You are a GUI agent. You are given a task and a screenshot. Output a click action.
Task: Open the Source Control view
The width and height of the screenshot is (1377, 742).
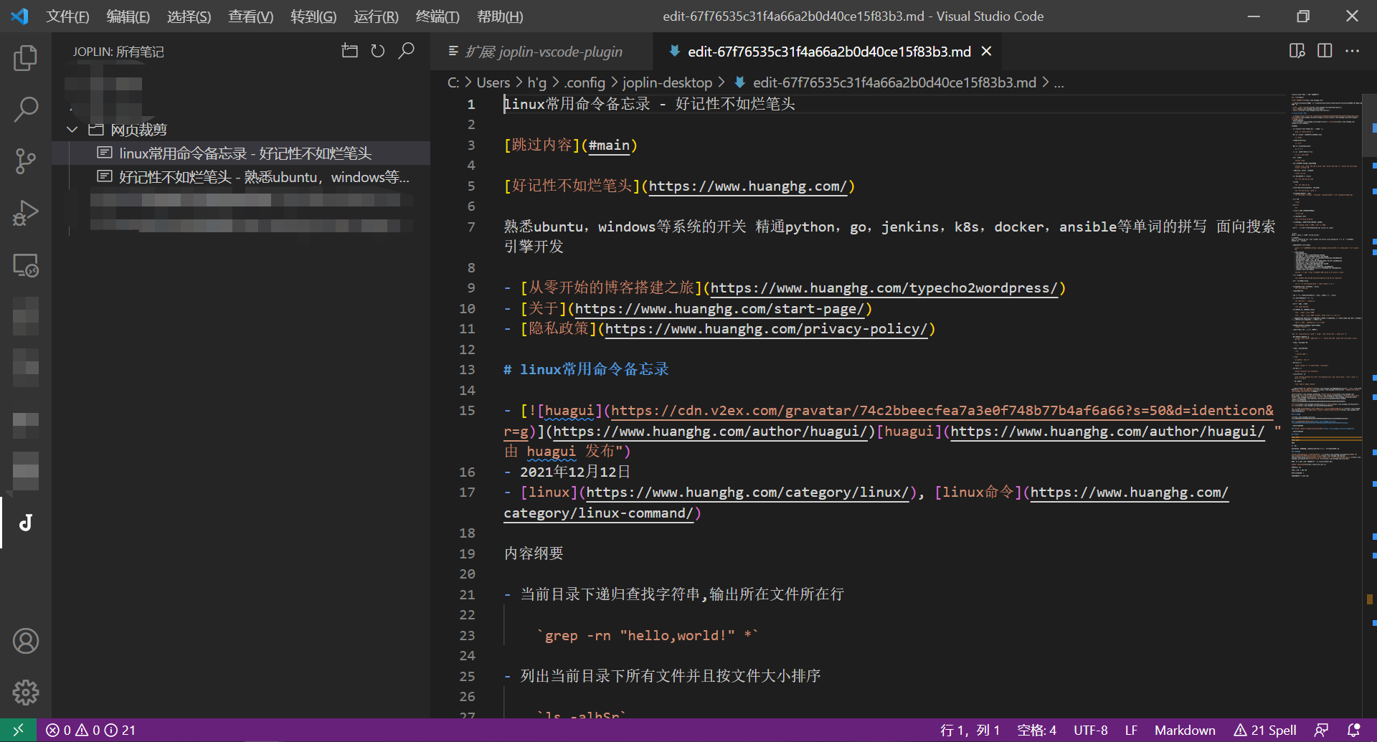[x=26, y=161]
